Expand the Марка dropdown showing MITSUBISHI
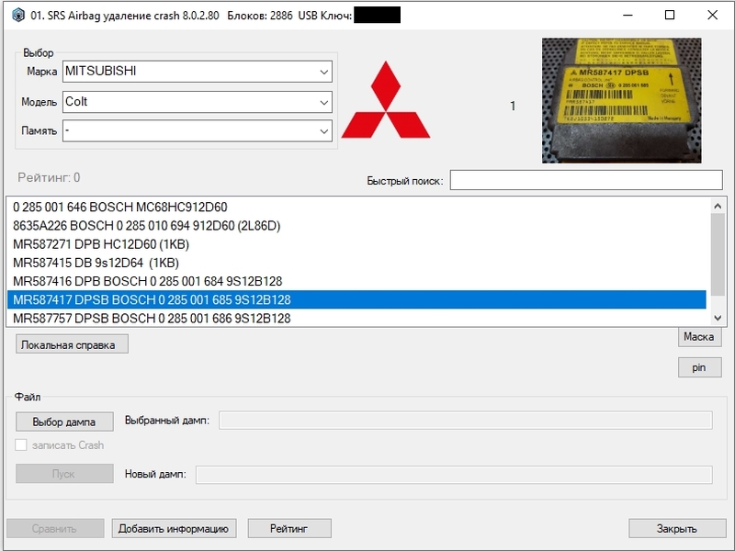This screenshot has height=551, width=735. tap(198, 72)
